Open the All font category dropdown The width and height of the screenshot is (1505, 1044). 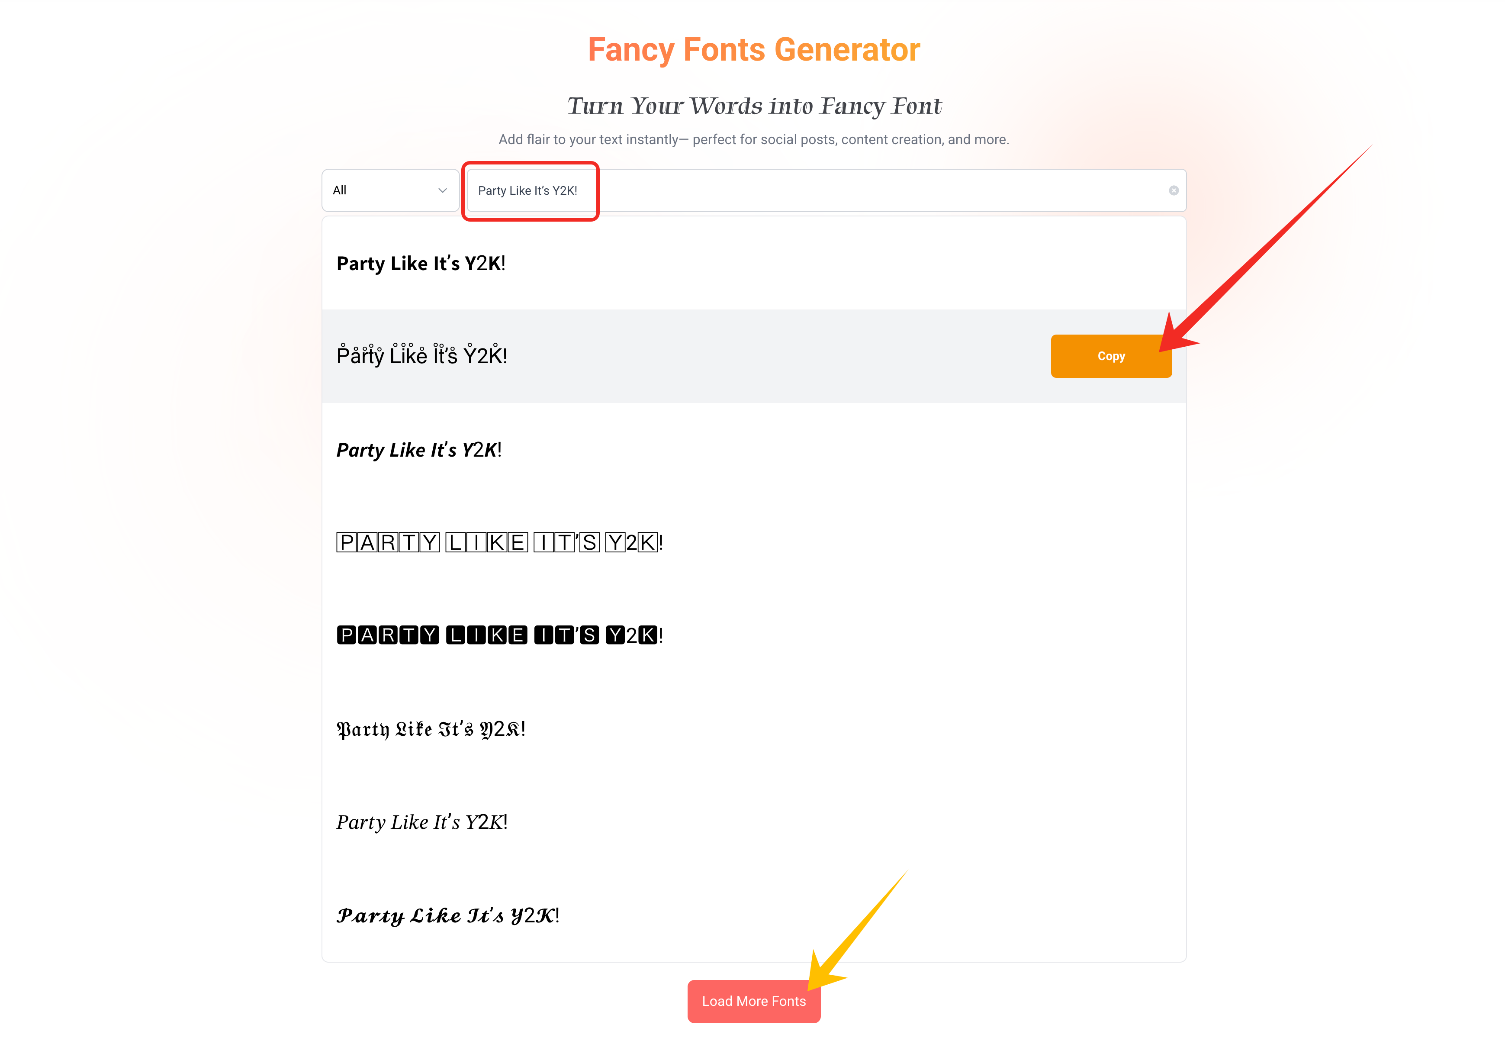pos(389,190)
